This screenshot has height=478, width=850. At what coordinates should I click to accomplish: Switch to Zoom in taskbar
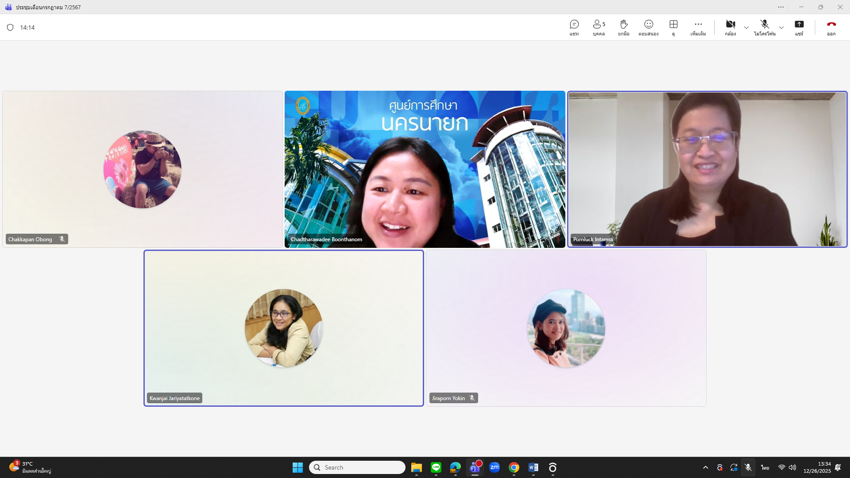pos(495,467)
